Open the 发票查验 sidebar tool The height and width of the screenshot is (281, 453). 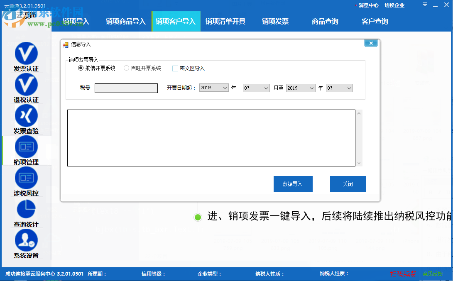pyautogui.click(x=26, y=120)
